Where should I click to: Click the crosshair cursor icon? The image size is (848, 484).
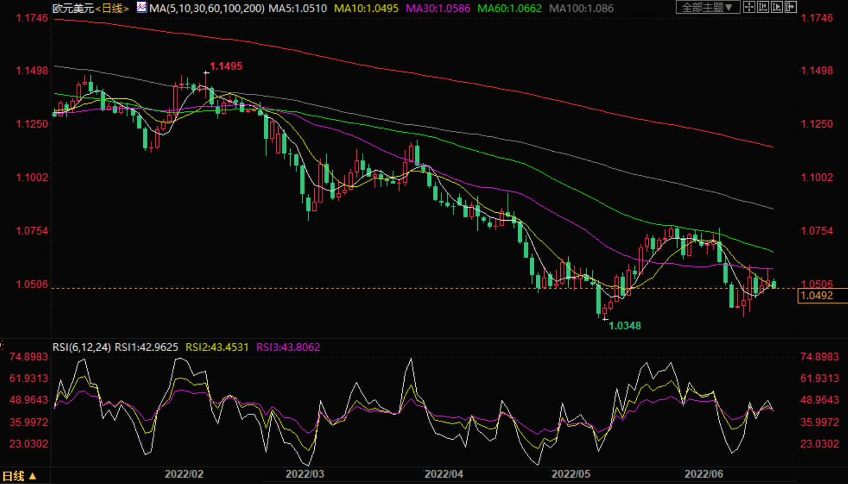click(x=749, y=7)
